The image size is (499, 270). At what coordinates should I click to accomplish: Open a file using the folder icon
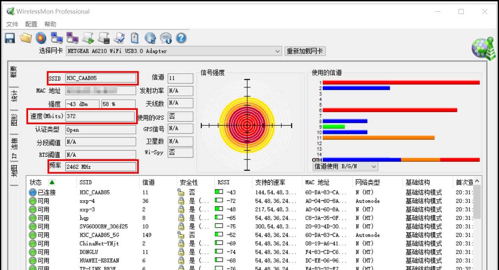pyautogui.click(x=25, y=38)
